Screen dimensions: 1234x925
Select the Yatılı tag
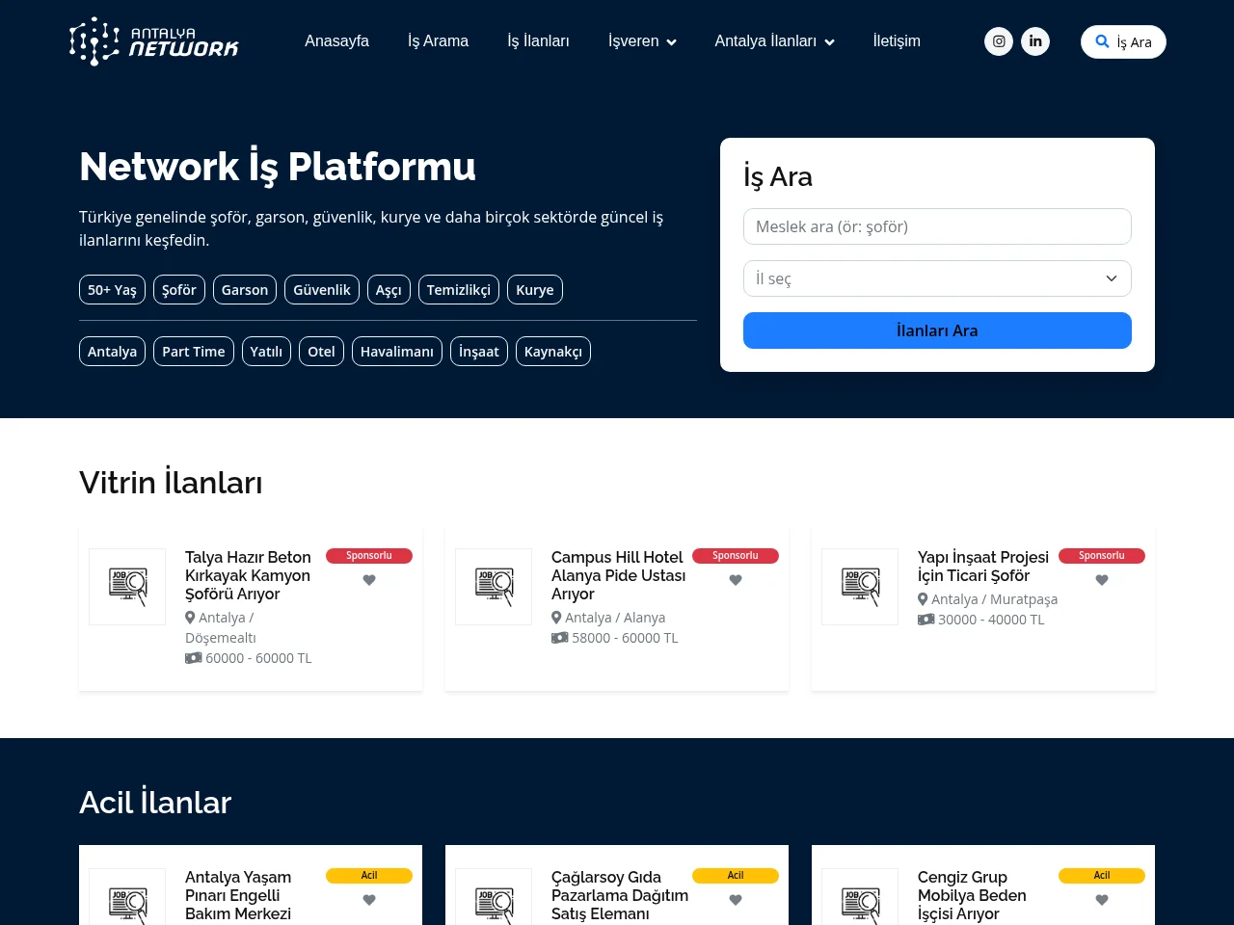click(266, 352)
